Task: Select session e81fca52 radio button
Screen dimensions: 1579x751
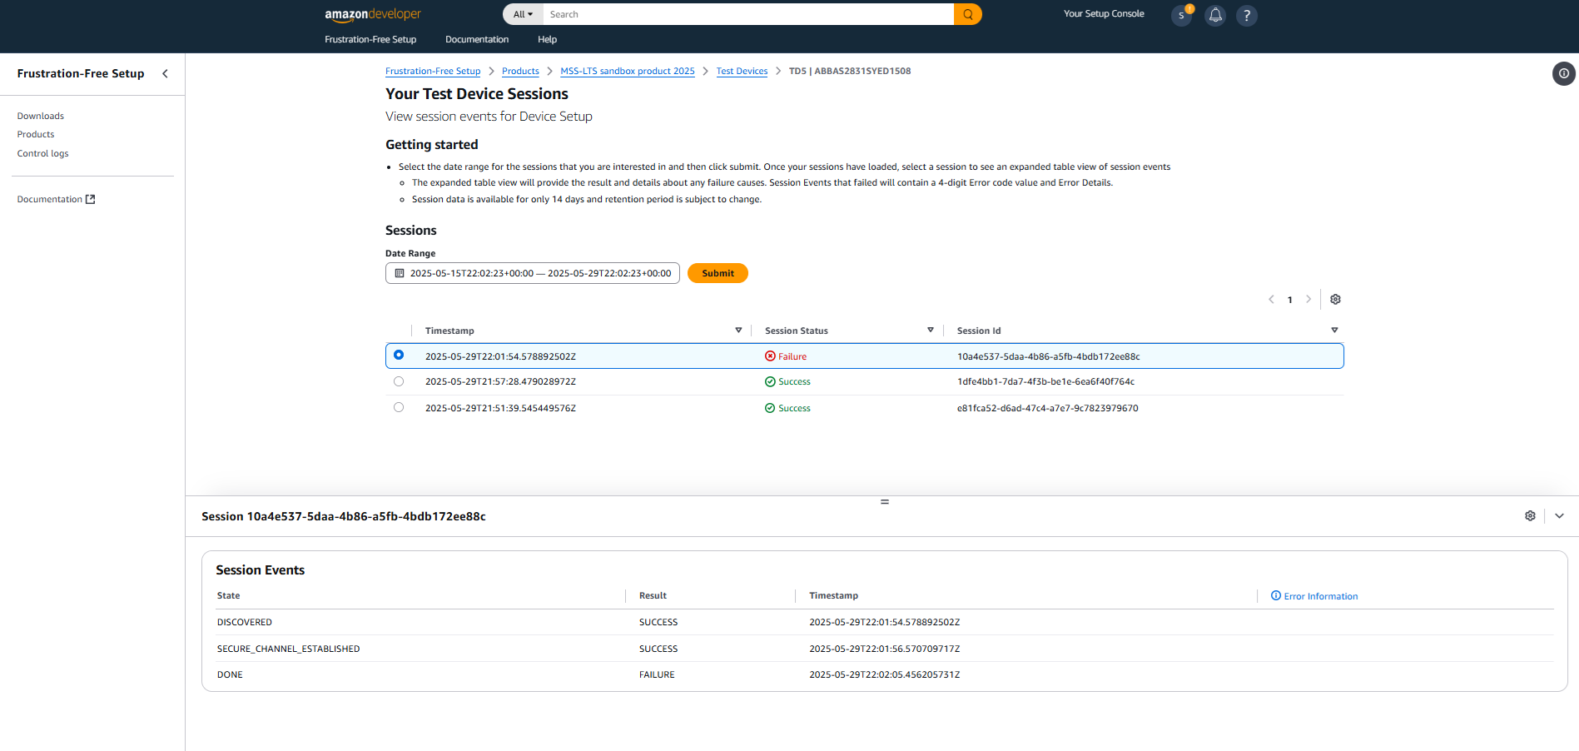Action: [399, 408]
